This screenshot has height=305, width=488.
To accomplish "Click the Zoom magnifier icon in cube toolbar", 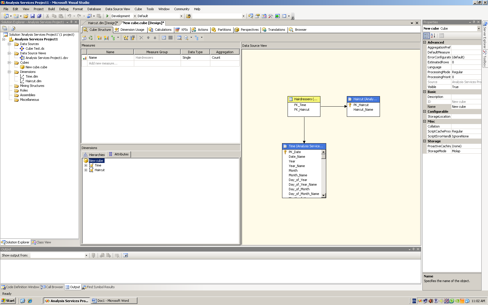I will (186, 38).
